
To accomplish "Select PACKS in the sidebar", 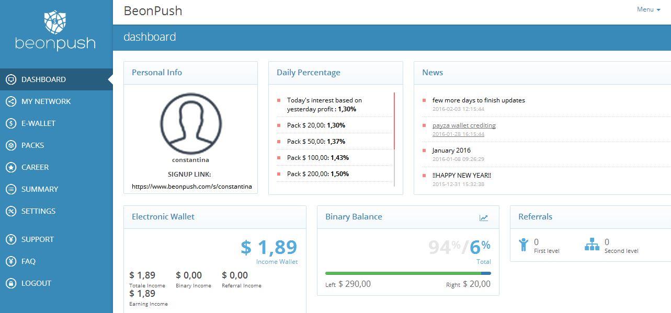I will point(56,145).
